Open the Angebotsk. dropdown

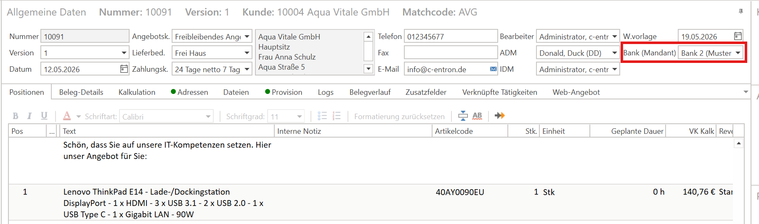pyautogui.click(x=247, y=36)
